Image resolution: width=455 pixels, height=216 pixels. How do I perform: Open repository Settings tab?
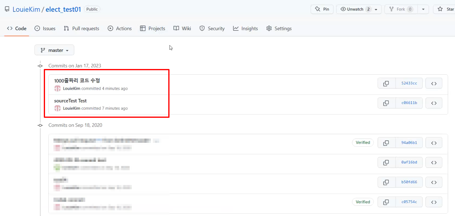tap(279, 29)
